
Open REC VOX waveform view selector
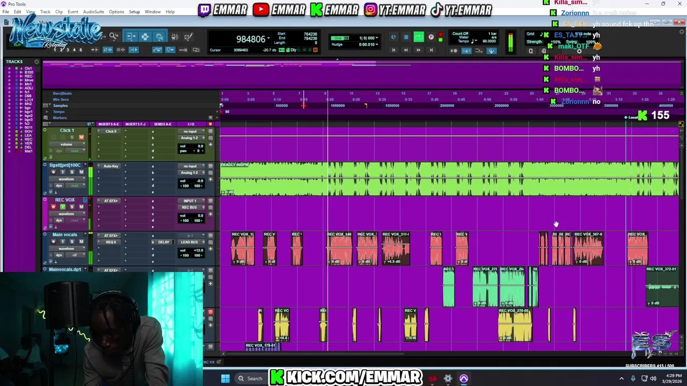67,214
